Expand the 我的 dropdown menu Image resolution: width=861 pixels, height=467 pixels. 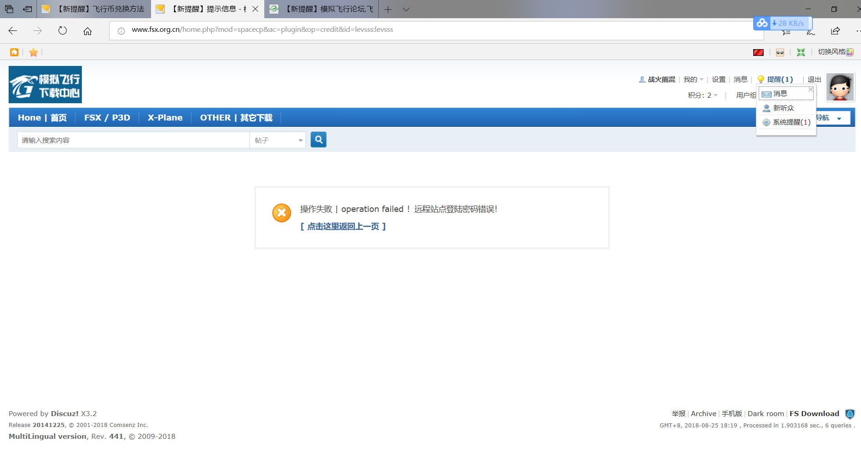tap(693, 80)
